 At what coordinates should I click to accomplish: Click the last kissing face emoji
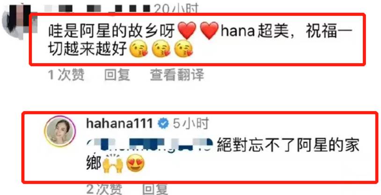(x=183, y=49)
